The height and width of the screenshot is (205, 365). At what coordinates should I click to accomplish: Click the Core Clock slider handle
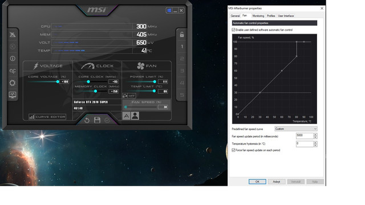pos(88,81)
